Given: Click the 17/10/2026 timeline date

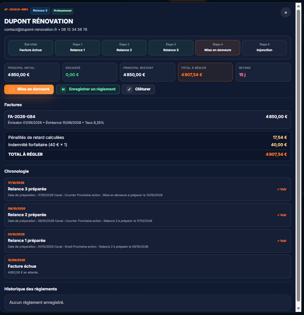Looking at the screenshot, I should tap(16, 183).
